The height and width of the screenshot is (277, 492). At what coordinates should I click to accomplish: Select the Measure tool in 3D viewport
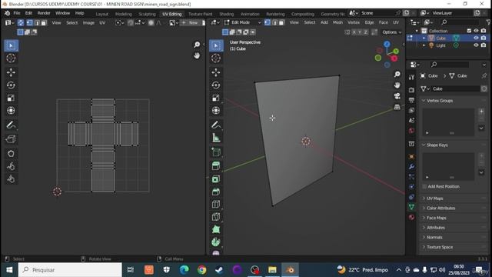[216, 138]
